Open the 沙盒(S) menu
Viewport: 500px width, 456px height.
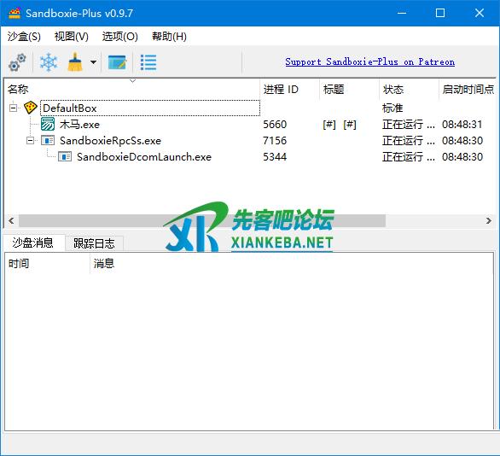(24, 37)
